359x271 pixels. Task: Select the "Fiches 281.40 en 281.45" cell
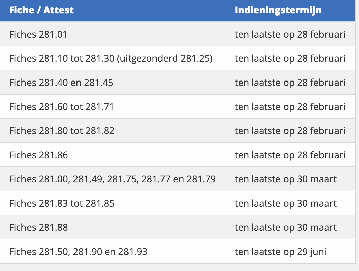click(61, 83)
